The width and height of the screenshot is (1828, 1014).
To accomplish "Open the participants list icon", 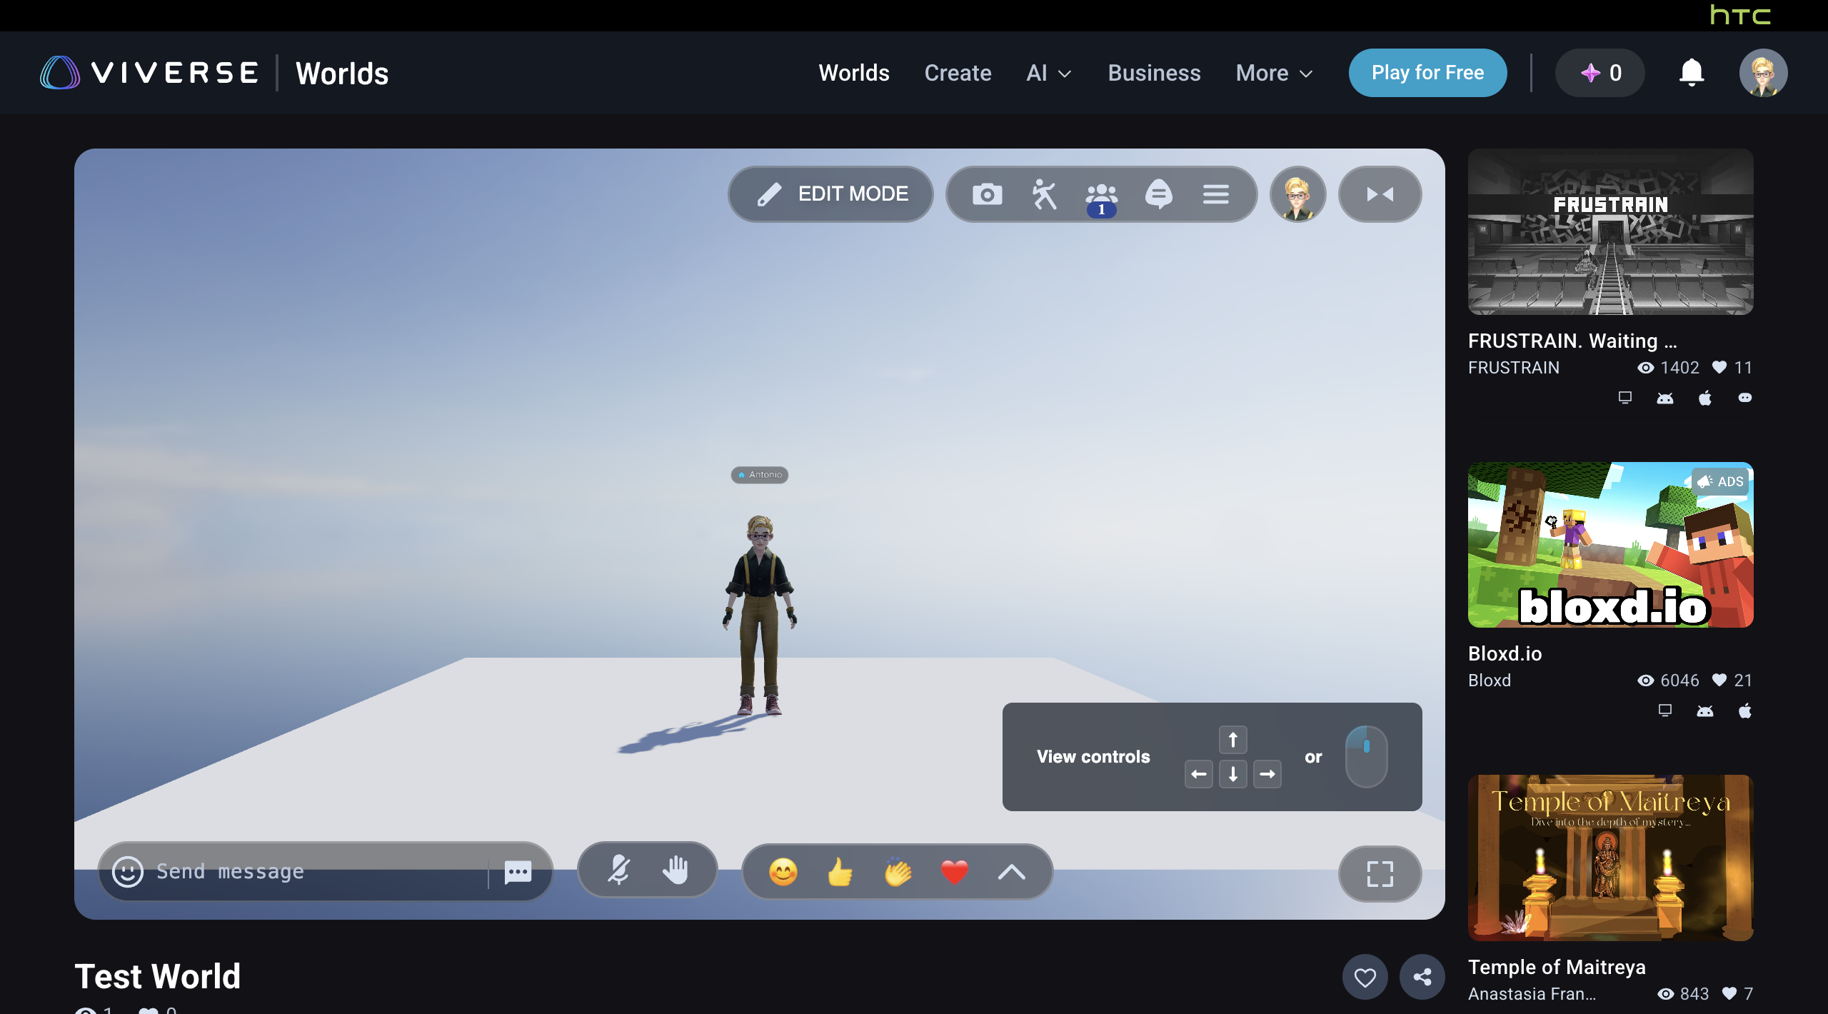I will click(1101, 194).
